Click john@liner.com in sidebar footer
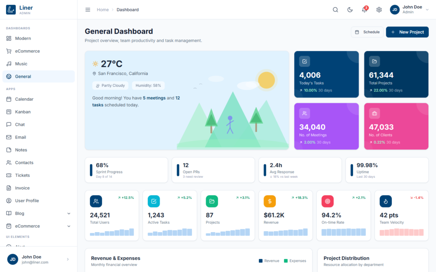Image resolution: width=436 pixels, height=272 pixels. tap(35, 262)
